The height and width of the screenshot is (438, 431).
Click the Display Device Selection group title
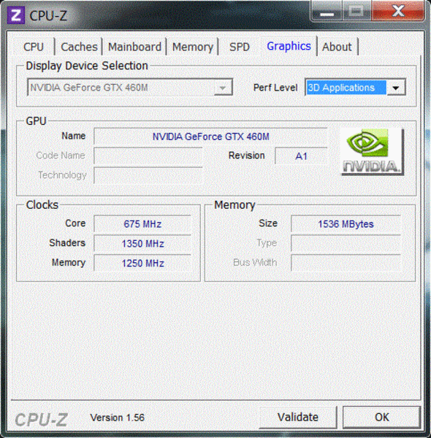click(87, 66)
